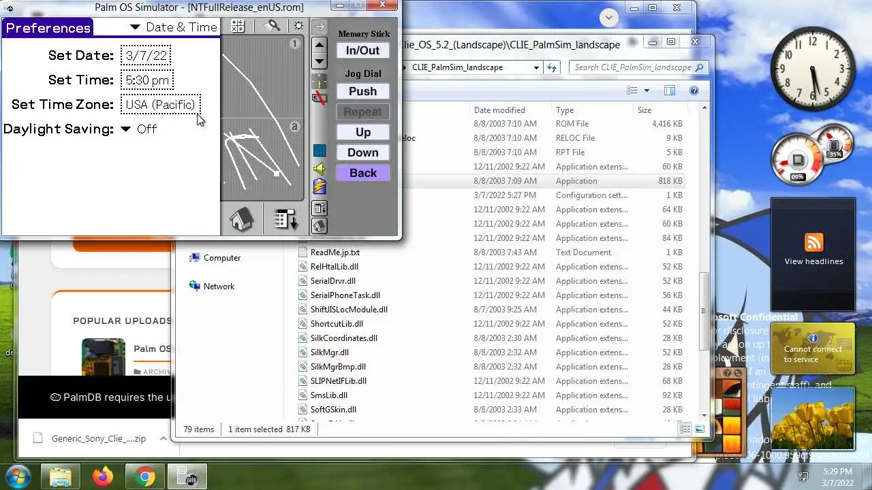Click the Jog Dial Down button
Viewport: 872px width, 490px height.
tap(362, 152)
